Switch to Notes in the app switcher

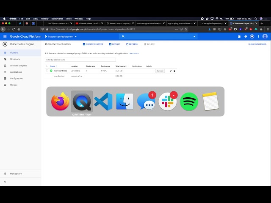[210, 101]
